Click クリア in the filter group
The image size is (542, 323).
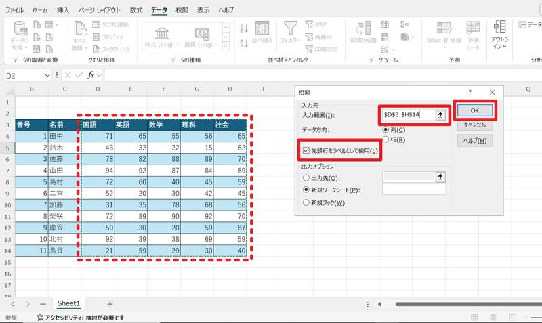pos(316,24)
